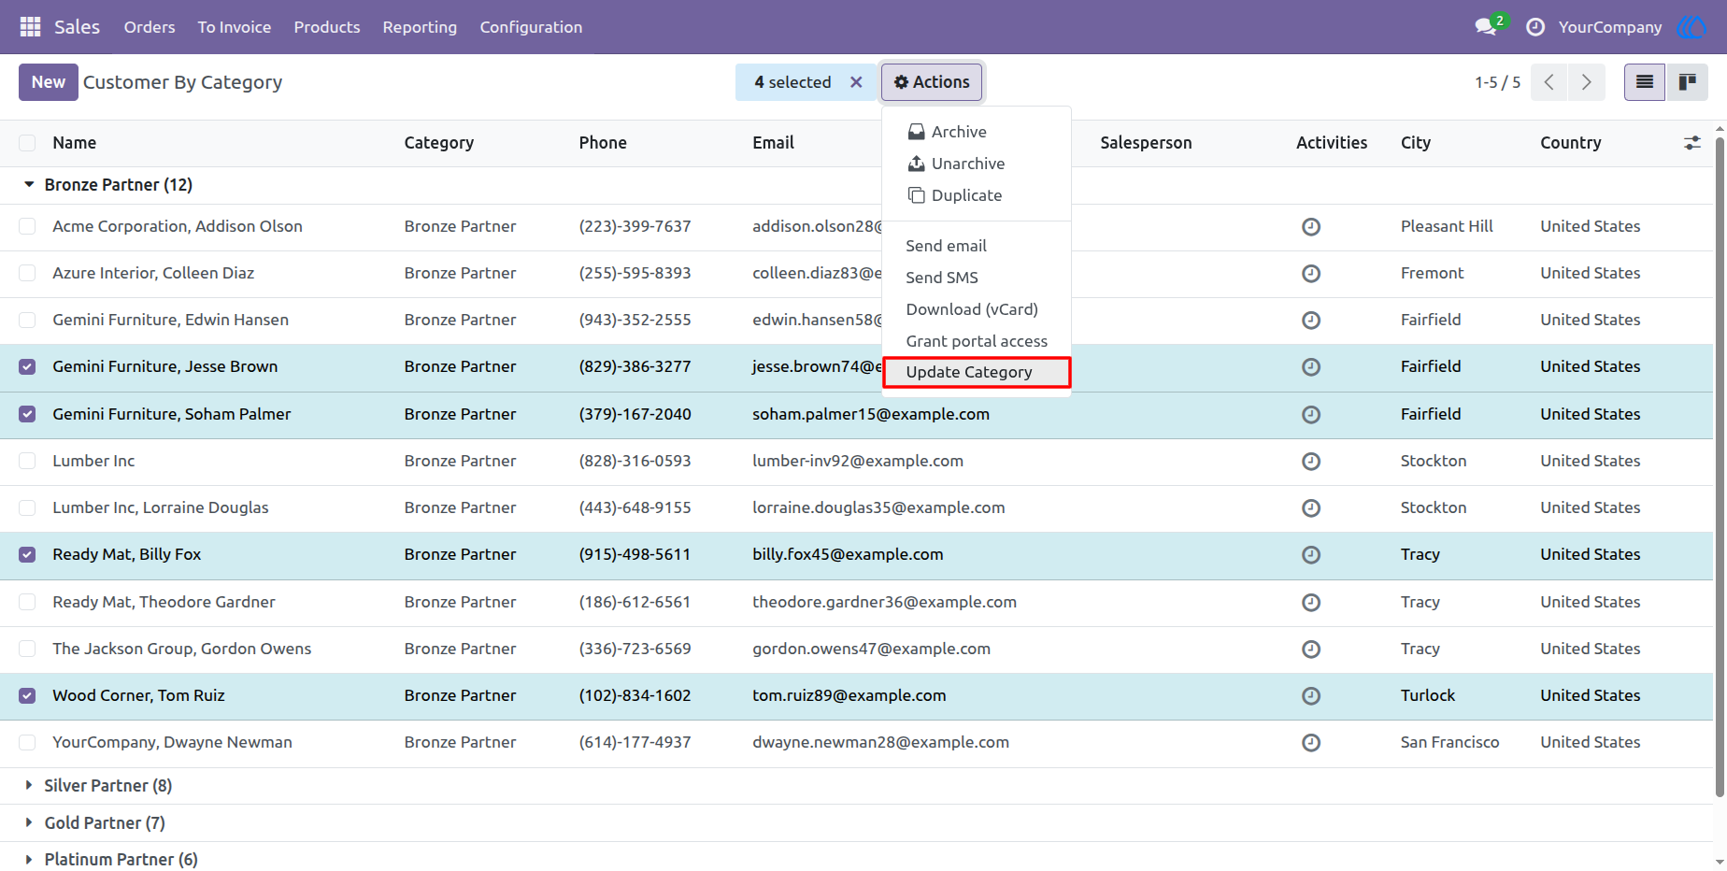Open optional columns settings icon
This screenshot has width=1727, height=871.
pos(1692,143)
